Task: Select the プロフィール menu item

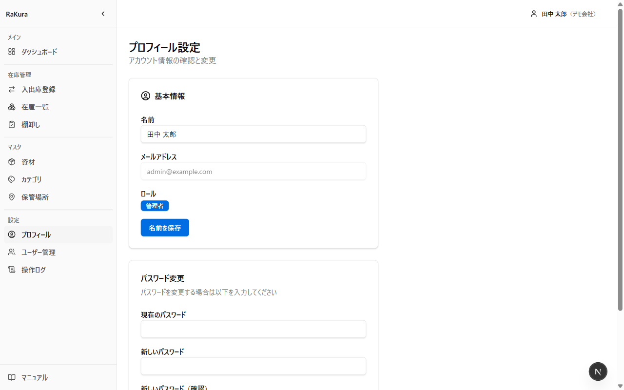Action: pyautogui.click(x=58, y=235)
